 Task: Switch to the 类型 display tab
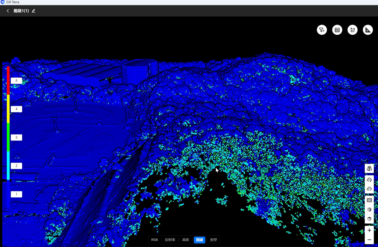click(x=213, y=240)
